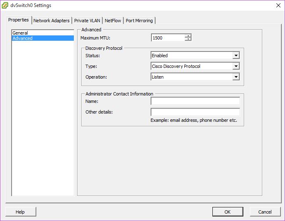Screen dimensions: 285x221
Task: Select the NetFlow tab
Action: point(113,21)
